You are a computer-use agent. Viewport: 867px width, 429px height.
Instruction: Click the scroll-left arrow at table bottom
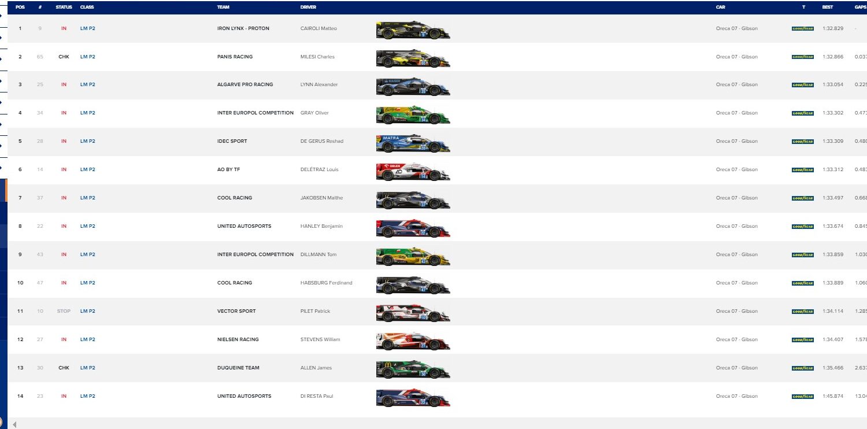pyautogui.click(x=14, y=425)
